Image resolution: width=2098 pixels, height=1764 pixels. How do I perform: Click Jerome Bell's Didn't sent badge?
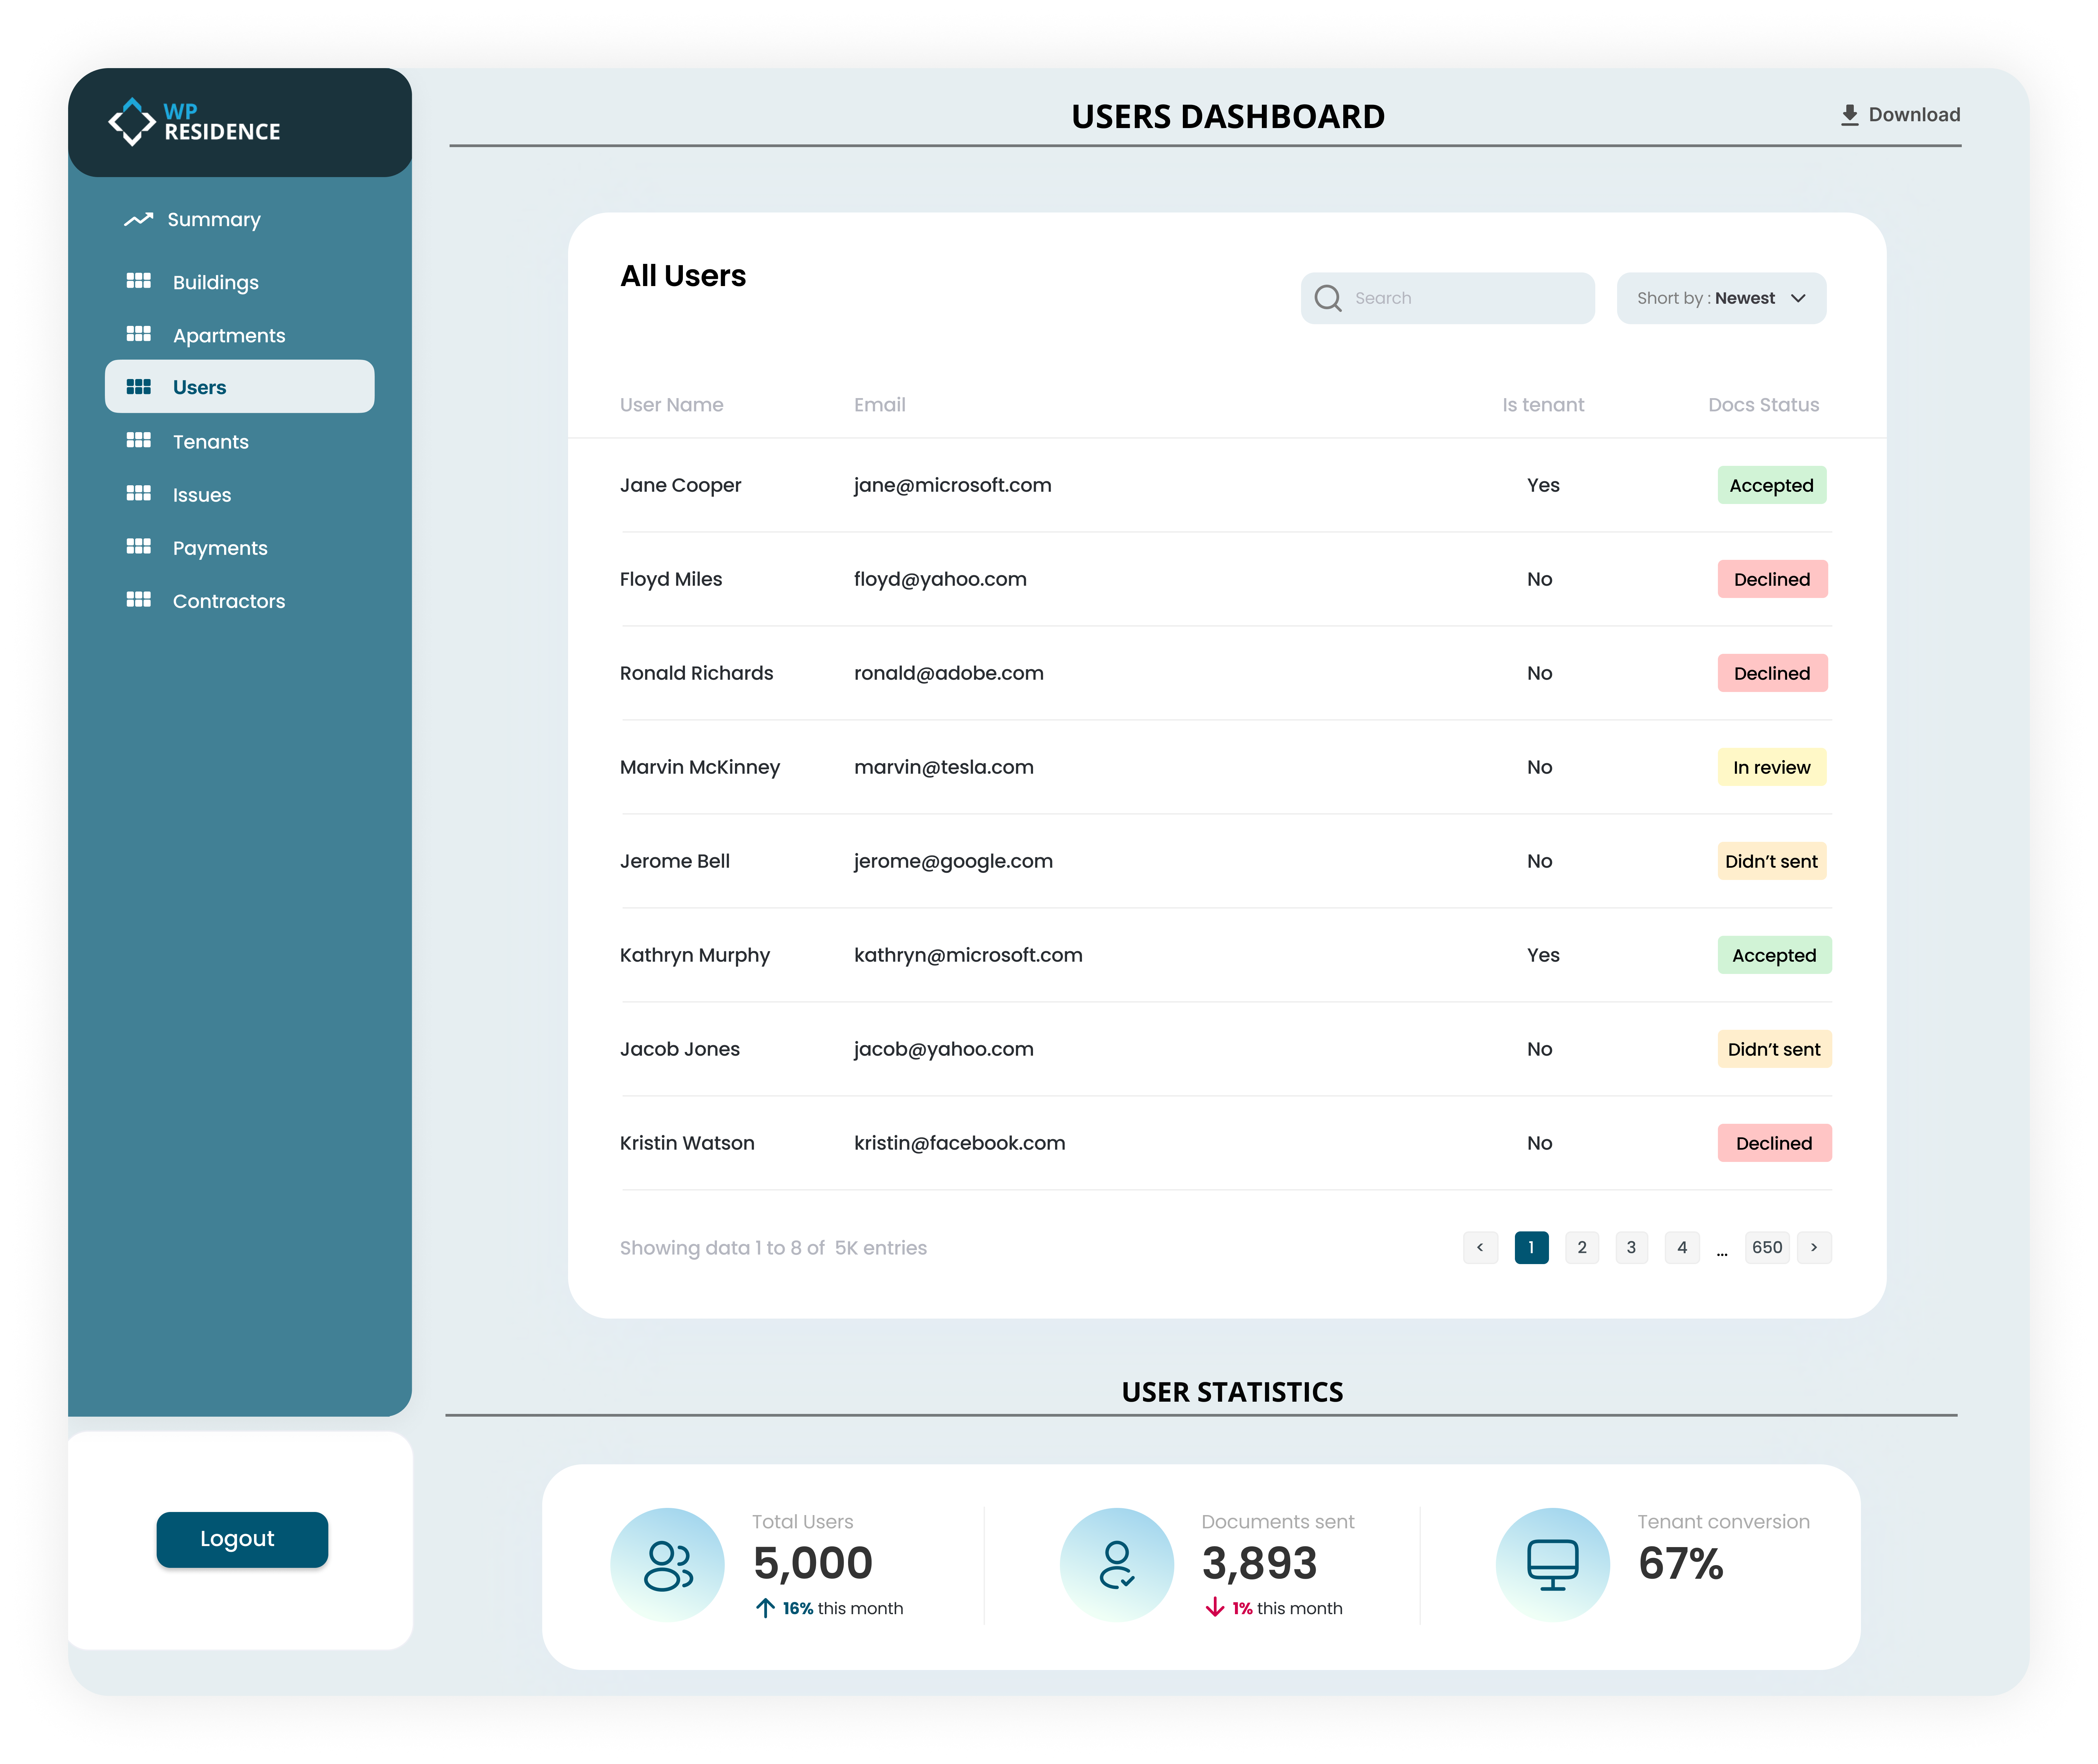[x=1772, y=861]
